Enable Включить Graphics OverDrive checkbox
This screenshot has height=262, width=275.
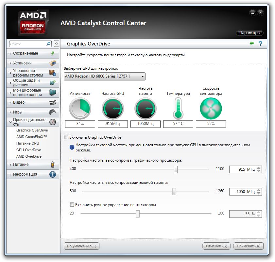pyautogui.click(x=66, y=137)
